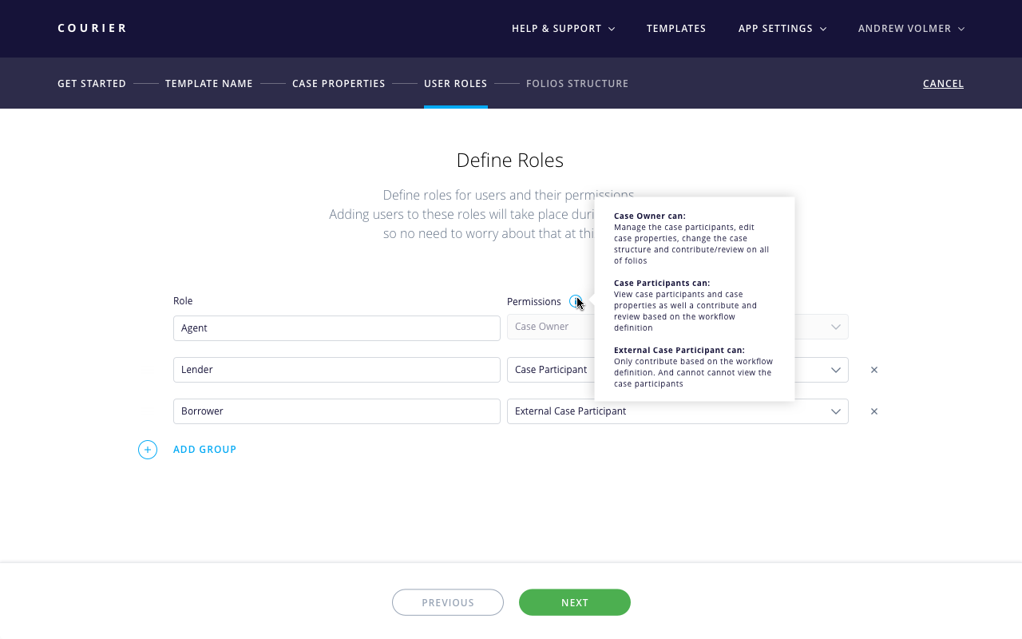The image size is (1022, 639).
Task: Edit the Agent role name field
Action: coord(336,328)
